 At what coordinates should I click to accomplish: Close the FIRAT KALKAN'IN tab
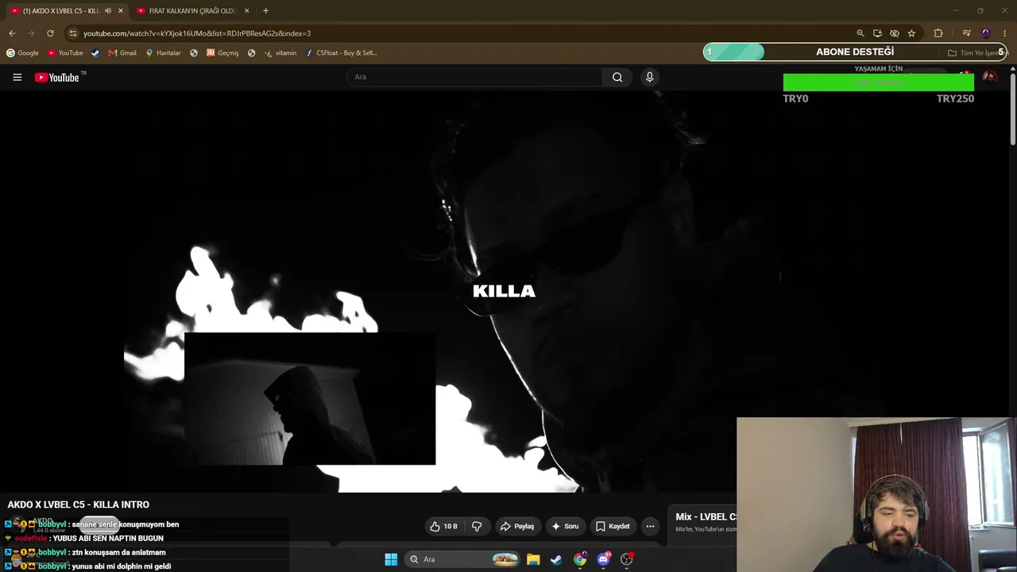(246, 11)
